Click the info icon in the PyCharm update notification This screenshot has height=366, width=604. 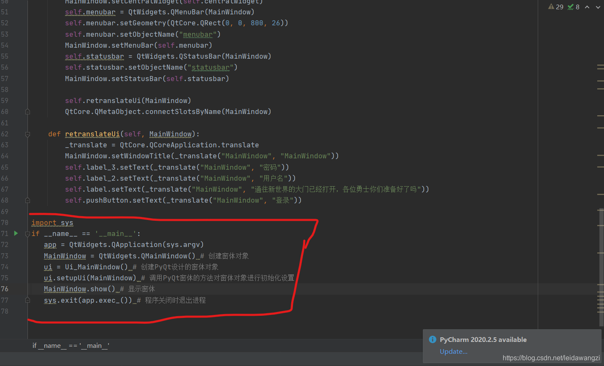(432, 339)
